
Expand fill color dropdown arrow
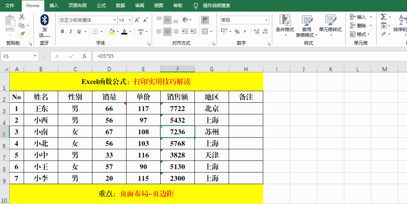click(x=118, y=31)
